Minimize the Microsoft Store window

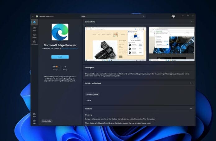183,16
